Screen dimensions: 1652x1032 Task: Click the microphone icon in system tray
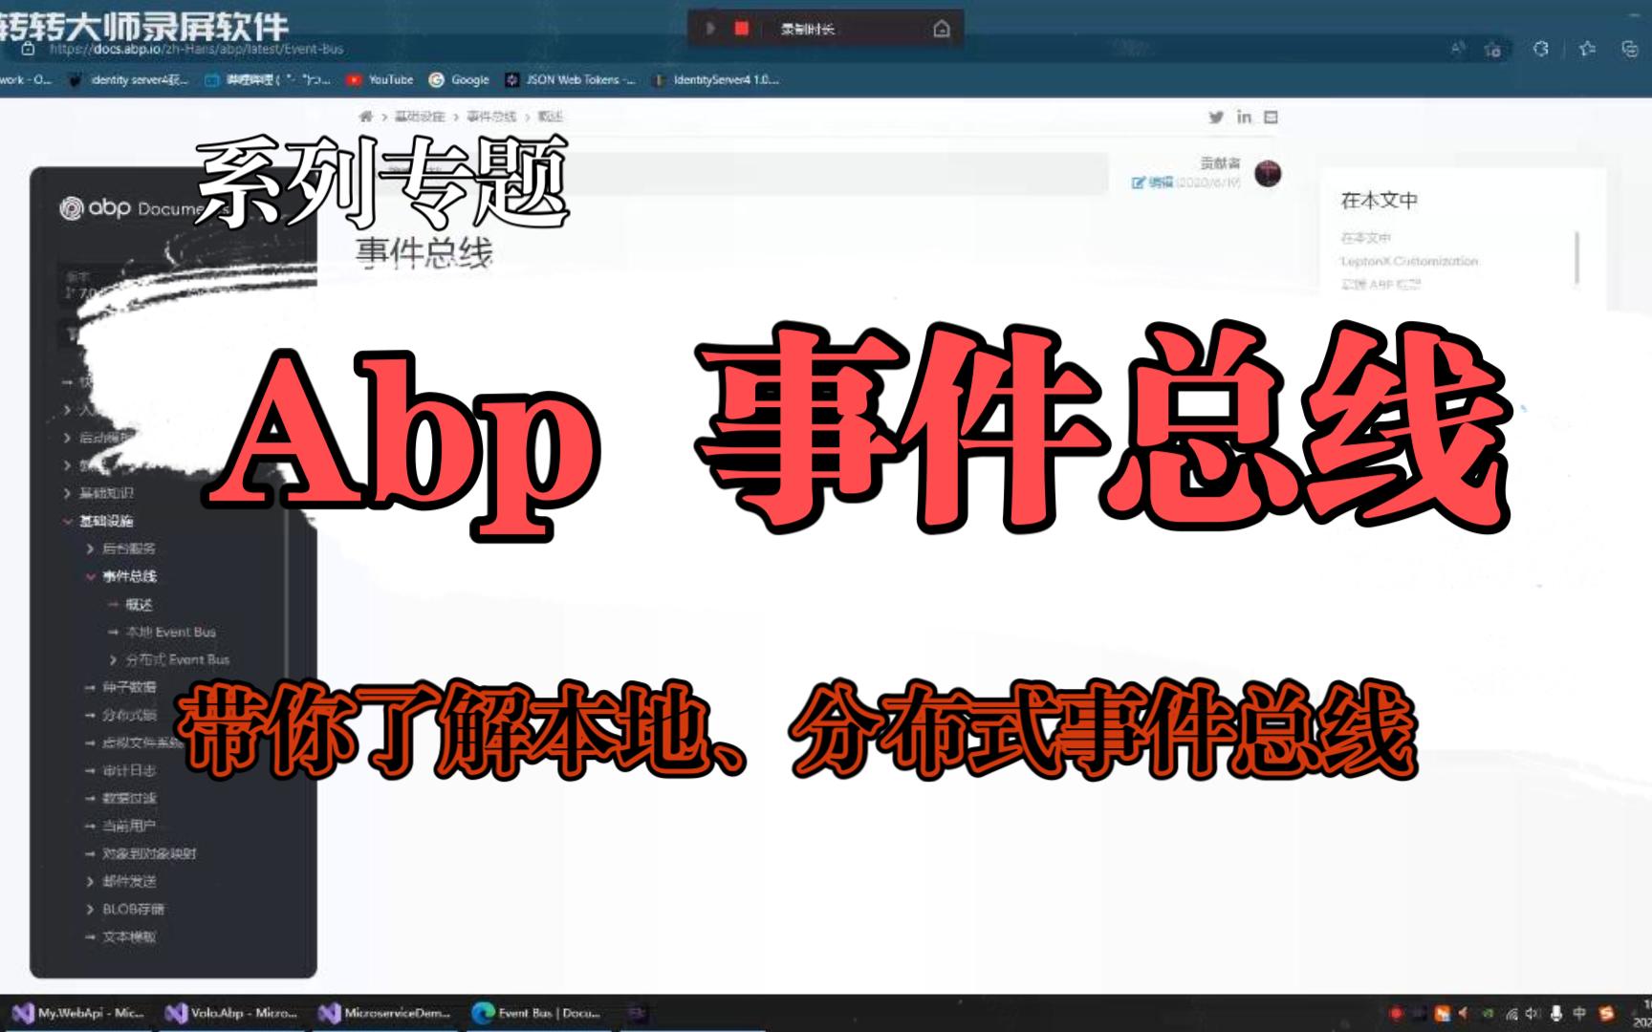(x=1556, y=1014)
